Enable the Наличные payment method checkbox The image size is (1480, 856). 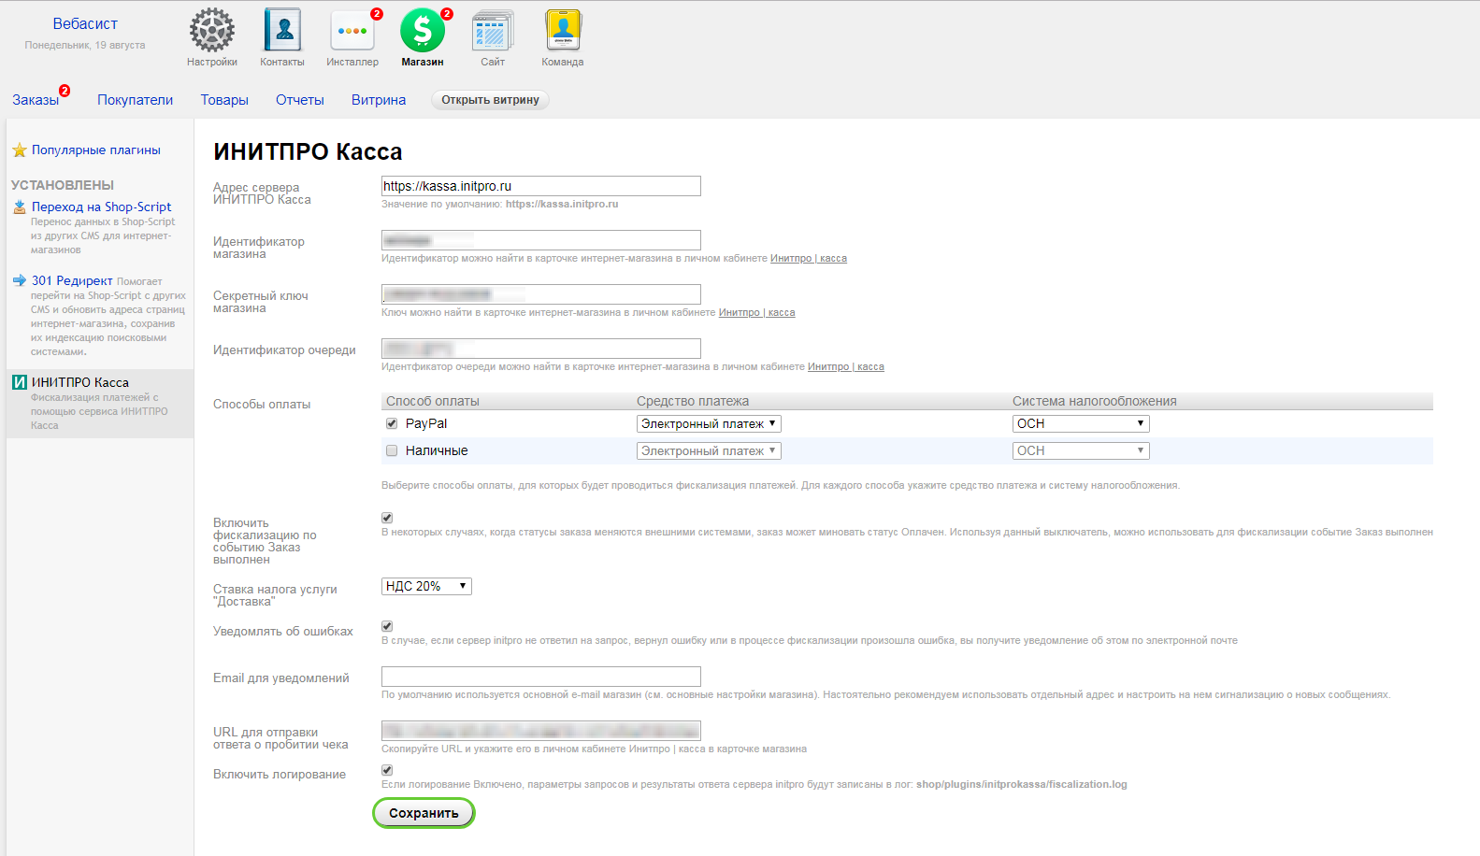click(x=392, y=450)
